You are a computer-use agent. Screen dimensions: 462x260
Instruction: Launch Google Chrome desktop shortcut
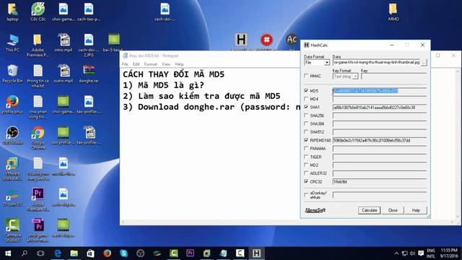coord(38,138)
